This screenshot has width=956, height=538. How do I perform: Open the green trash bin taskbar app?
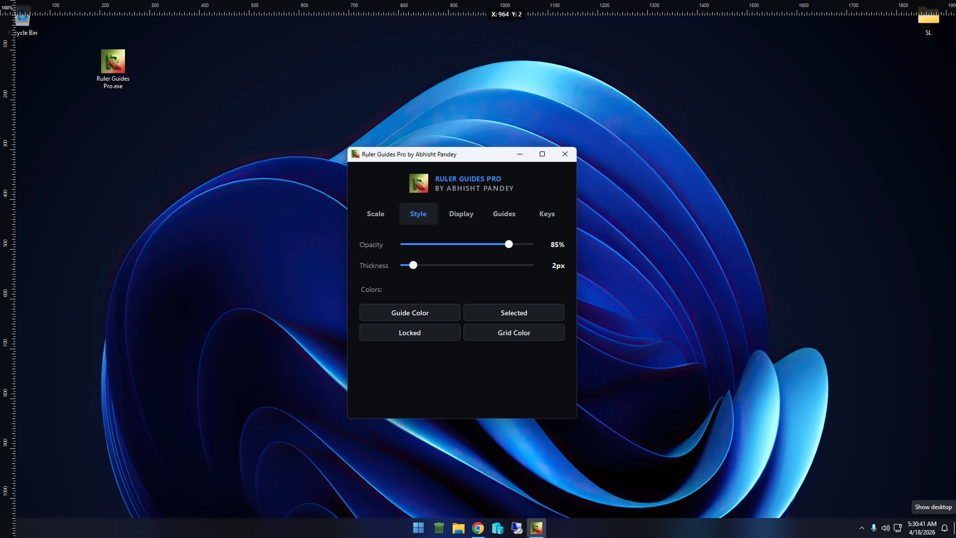pos(439,528)
